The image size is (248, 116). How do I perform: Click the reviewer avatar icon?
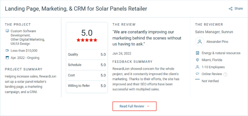coord(200,42)
